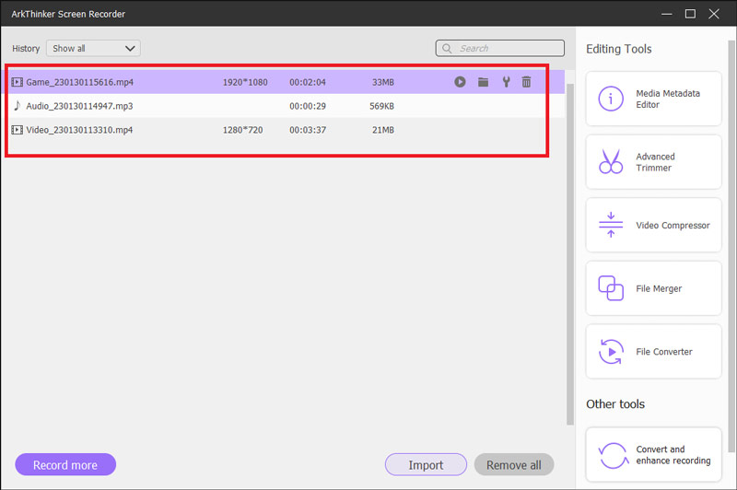Select the Video_230130113310.mp4 file name
The height and width of the screenshot is (490, 737).
tap(79, 130)
